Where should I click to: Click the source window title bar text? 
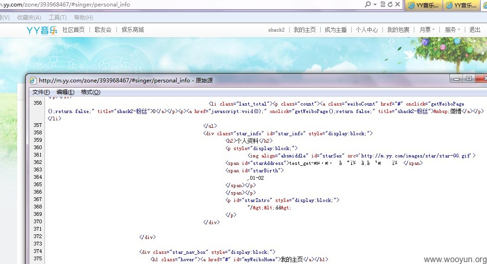tap(126, 81)
